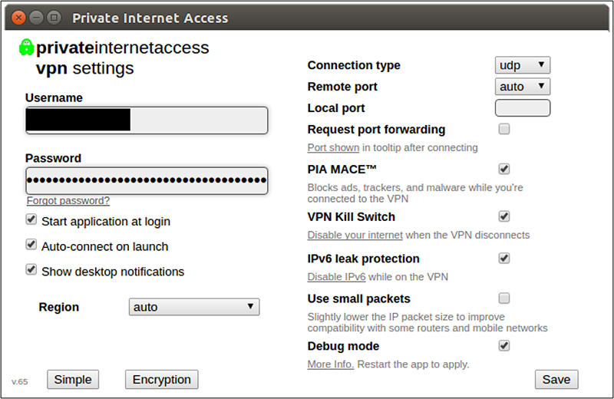Enable Request port forwarding checkbox

coord(504,129)
